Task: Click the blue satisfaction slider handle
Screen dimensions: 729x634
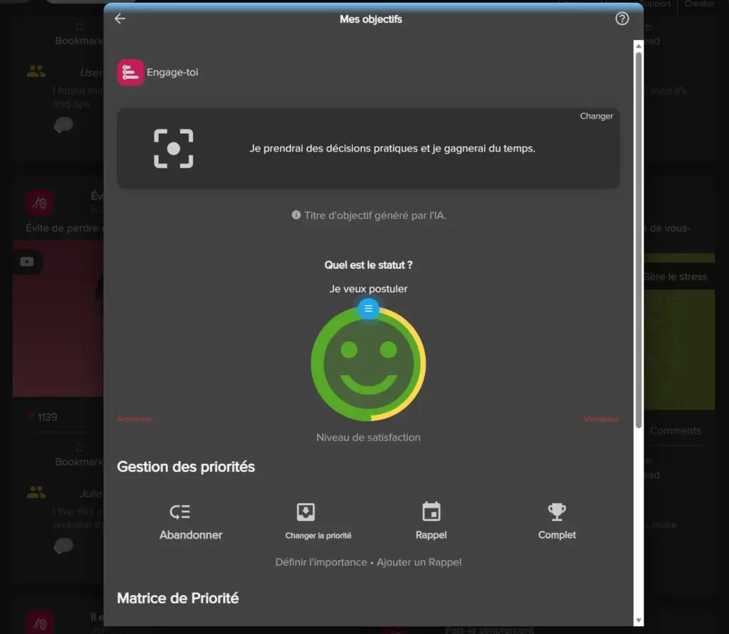Action: click(x=368, y=309)
